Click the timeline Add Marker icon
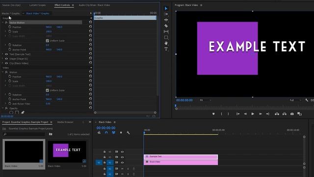This screenshot has width=314, height=177. tap(121, 133)
